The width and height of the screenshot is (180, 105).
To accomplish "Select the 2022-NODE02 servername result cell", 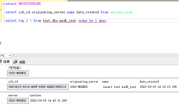I will tap(18, 73).
